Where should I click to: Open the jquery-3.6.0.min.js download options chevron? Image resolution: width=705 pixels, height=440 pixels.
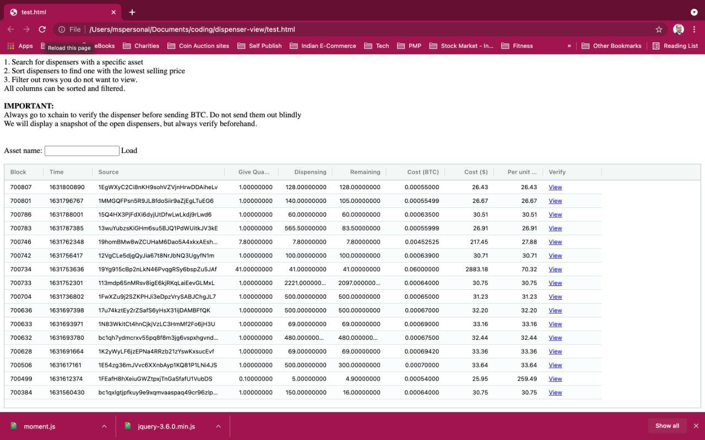218,426
